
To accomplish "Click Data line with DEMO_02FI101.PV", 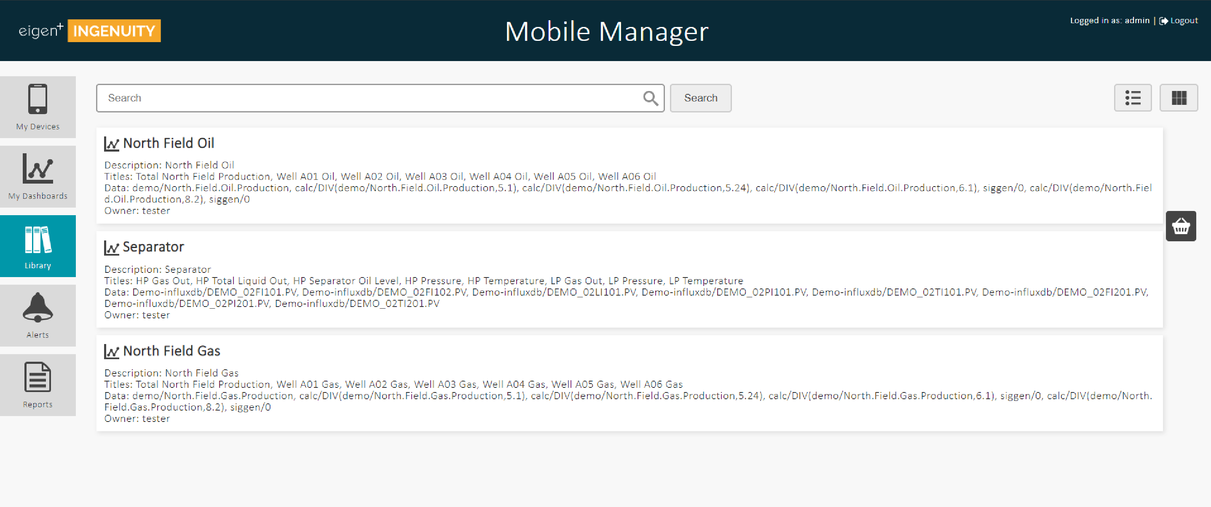I will [626, 298].
